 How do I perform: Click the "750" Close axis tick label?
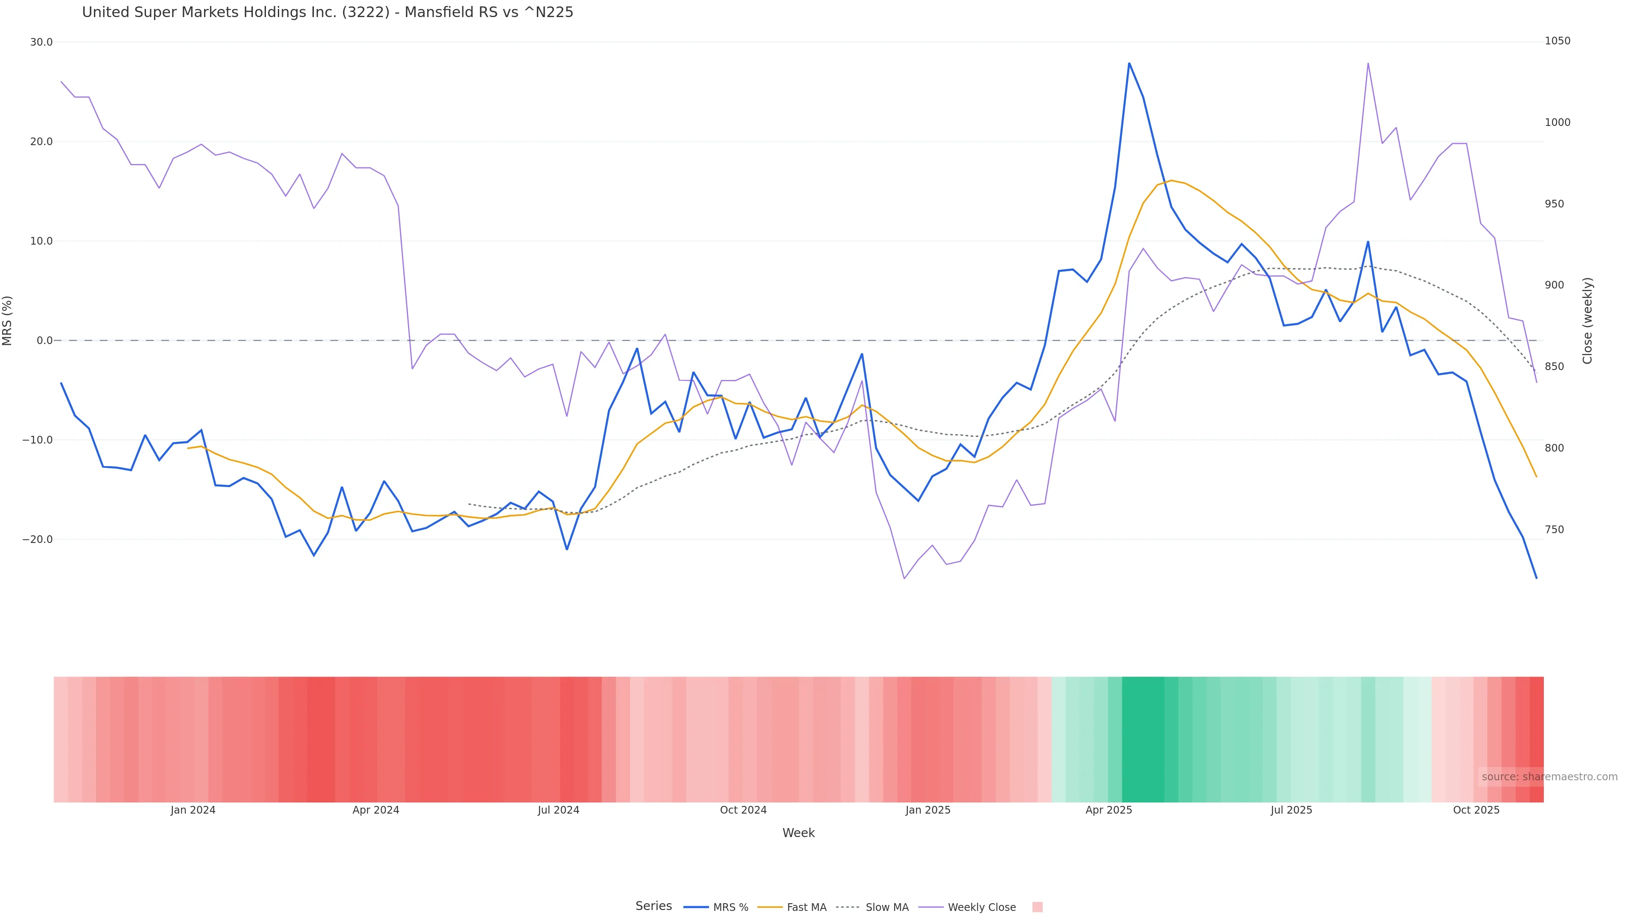point(1554,529)
